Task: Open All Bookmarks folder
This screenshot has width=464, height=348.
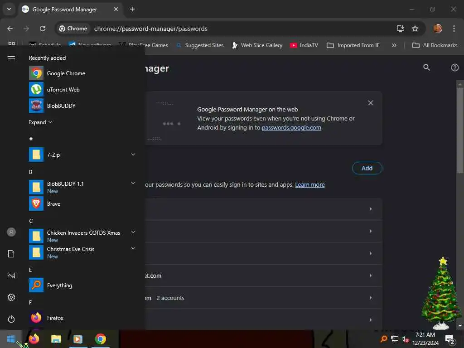Action: coord(435,45)
